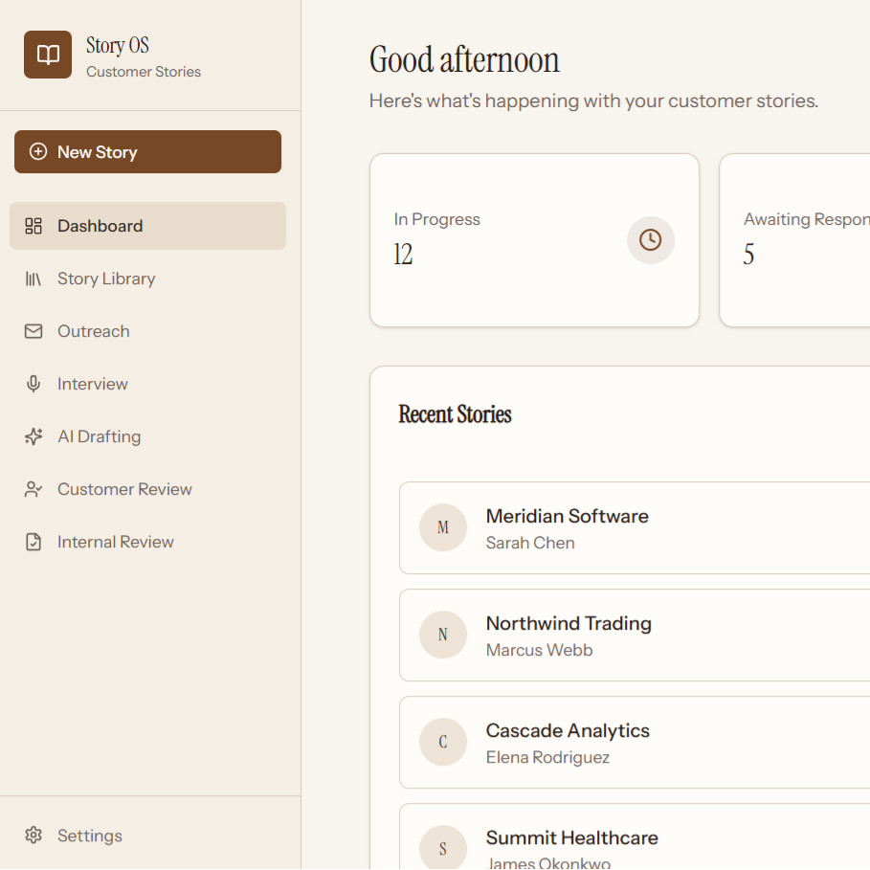870x870 pixels.
Task: Click the Settings gear icon
Action: [33, 835]
